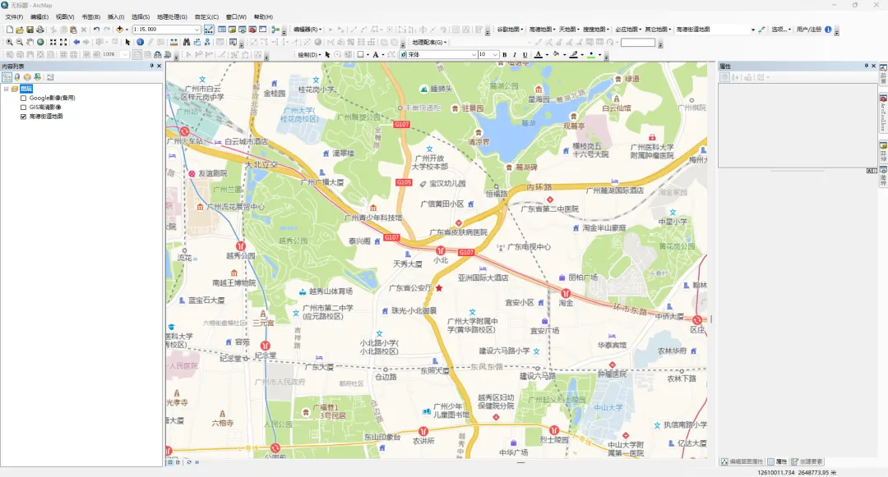Open the 自定义(C) menu
Viewport: 888px width, 477px height.
[206, 17]
